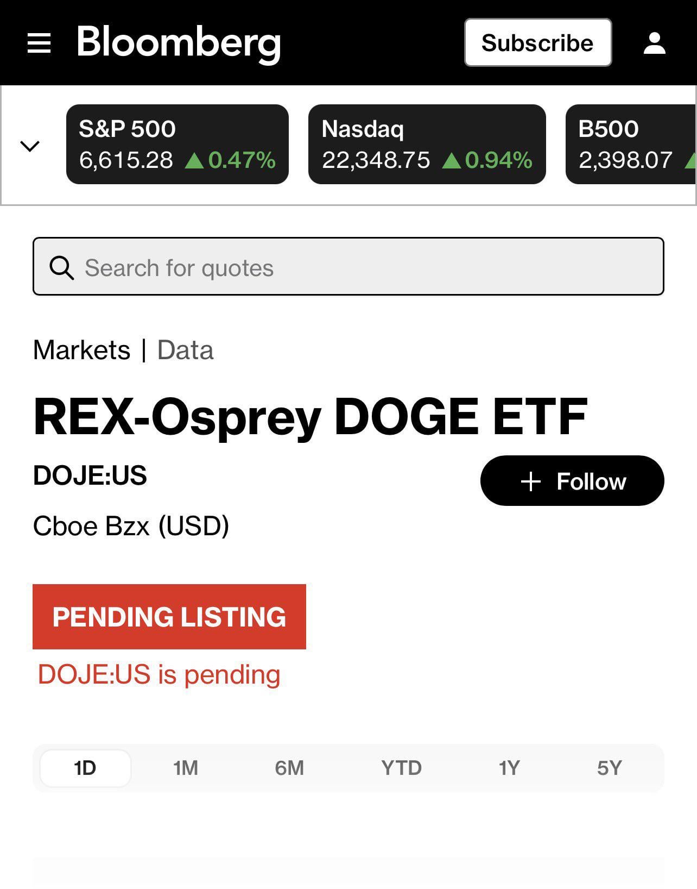Switch chart to 6M range
697x889 pixels.
(289, 768)
